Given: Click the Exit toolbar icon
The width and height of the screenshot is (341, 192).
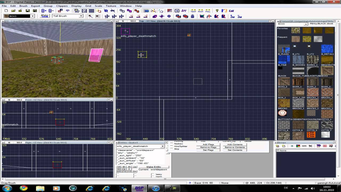Looking at the screenshot, I should (x=231, y=11).
